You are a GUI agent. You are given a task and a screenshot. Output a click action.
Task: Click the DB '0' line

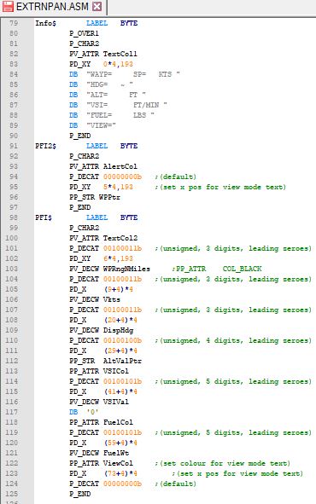[x=84, y=412]
